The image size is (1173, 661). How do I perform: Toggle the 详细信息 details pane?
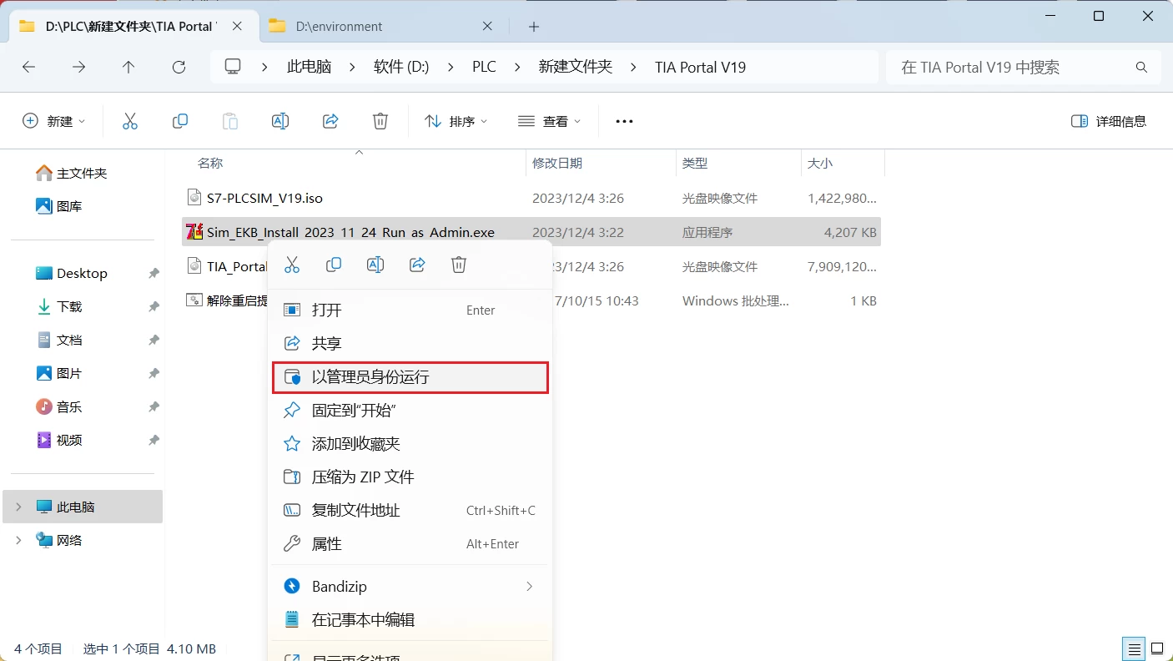click(x=1109, y=121)
